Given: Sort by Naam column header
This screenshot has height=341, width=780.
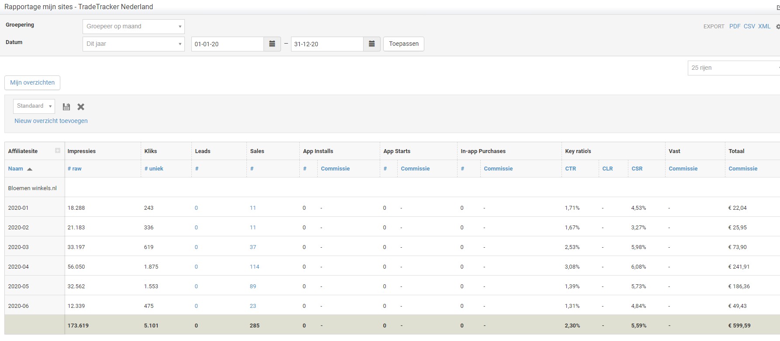Looking at the screenshot, I should click(16, 169).
